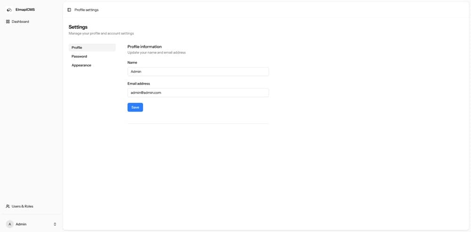
Task: Click the ElmapiCMS logo icon
Action: coord(9,9)
